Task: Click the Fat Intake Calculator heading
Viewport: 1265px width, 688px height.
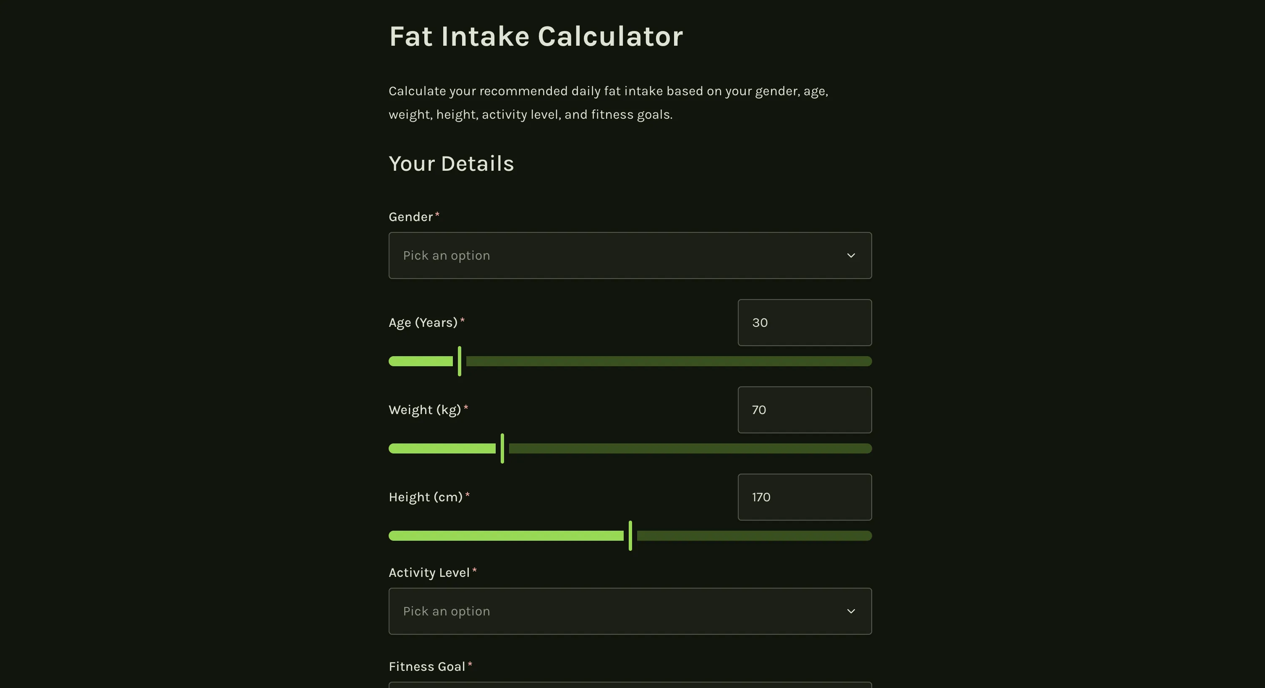Action: point(536,36)
